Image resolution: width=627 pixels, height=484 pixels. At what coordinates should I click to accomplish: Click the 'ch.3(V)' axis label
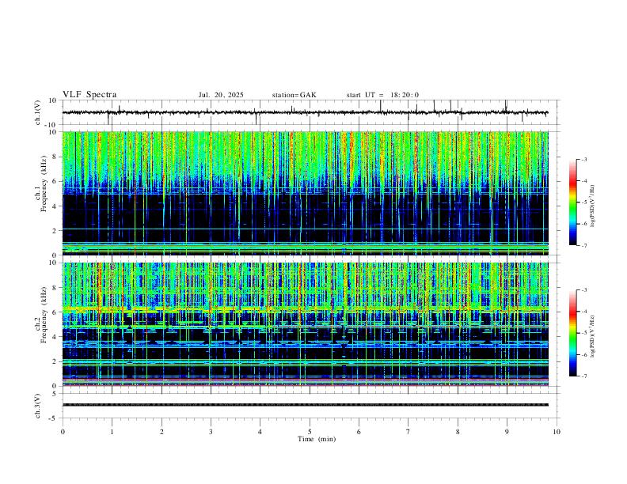[x=38, y=406]
